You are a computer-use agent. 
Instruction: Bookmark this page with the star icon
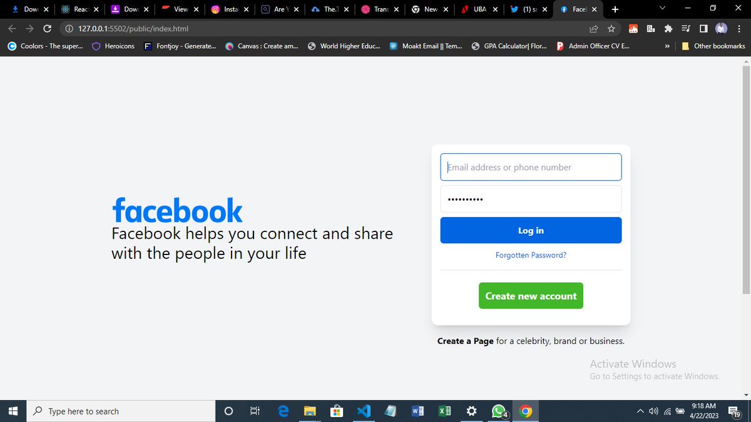(611, 29)
